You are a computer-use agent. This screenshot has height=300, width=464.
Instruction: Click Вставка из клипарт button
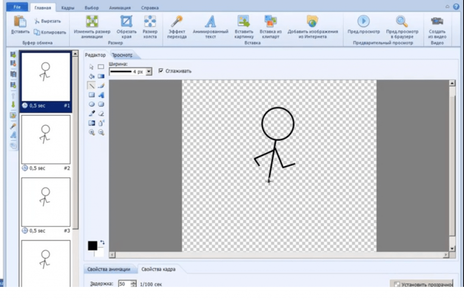(x=271, y=27)
